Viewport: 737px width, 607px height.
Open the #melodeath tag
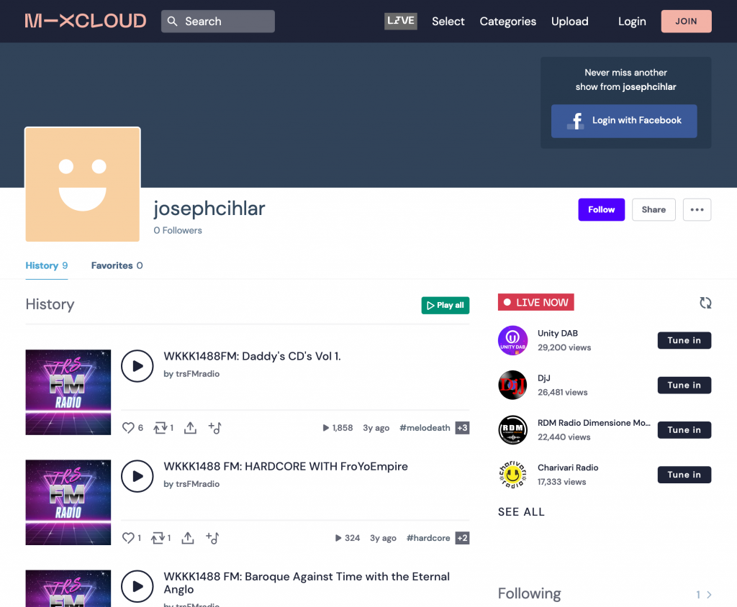[425, 427]
